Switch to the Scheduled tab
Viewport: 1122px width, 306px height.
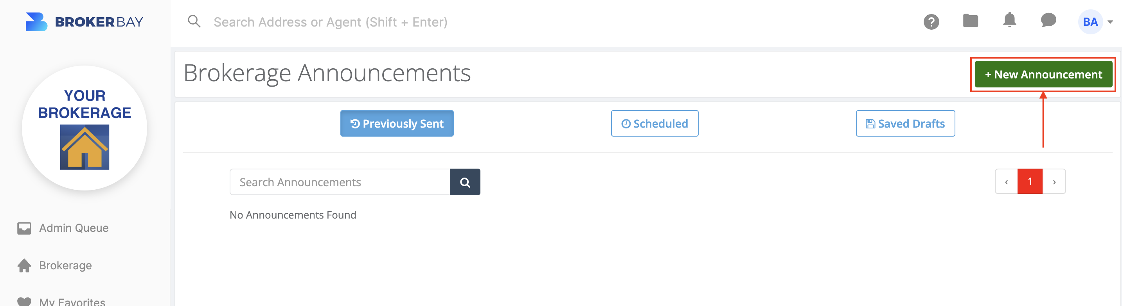(x=654, y=123)
